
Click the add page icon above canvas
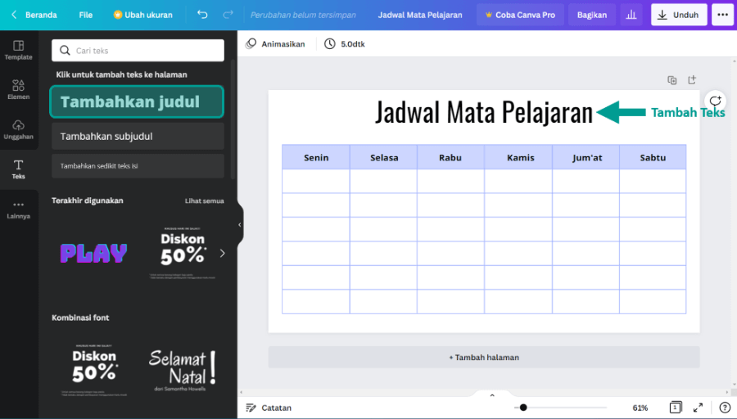(x=692, y=80)
